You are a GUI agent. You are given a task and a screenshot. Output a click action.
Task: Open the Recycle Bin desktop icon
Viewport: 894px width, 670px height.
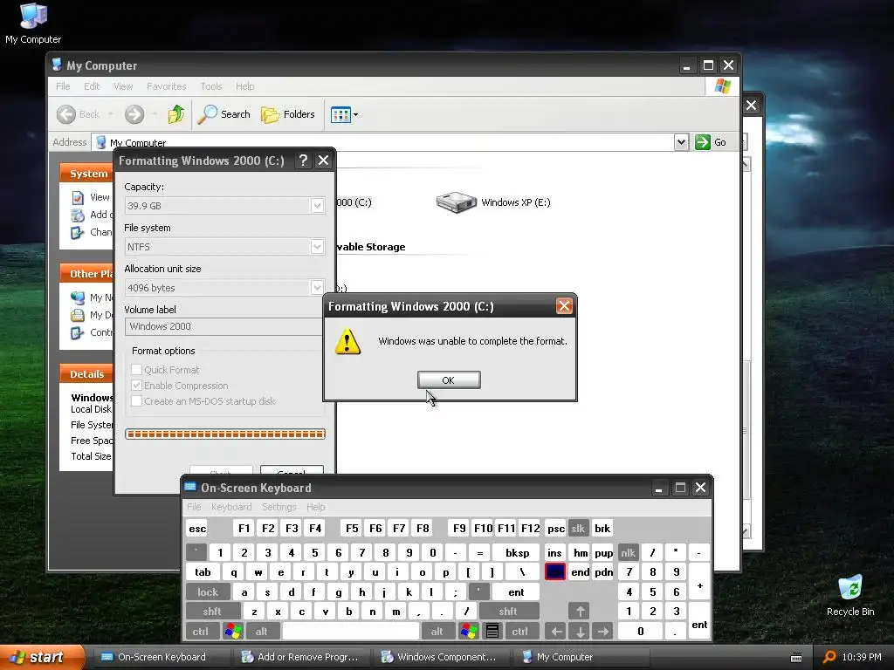tap(850, 595)
